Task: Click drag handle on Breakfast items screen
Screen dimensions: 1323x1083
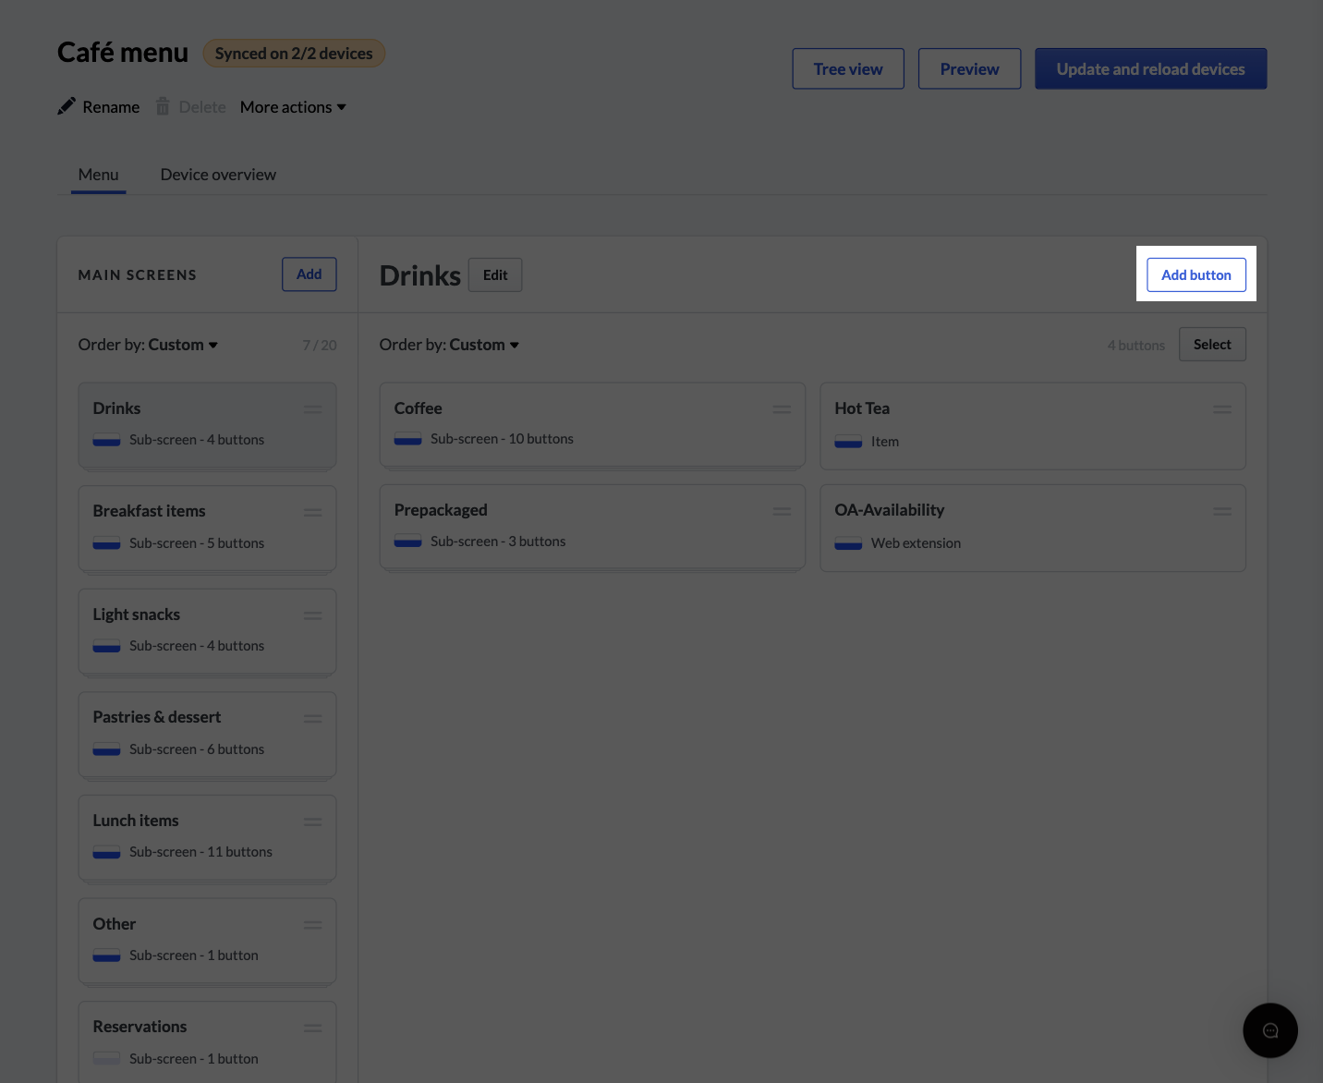Action: pyautogui.click(x=313, y=512)
